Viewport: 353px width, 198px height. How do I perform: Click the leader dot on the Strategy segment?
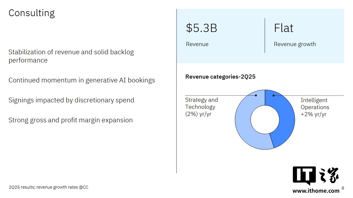(256, 95)
